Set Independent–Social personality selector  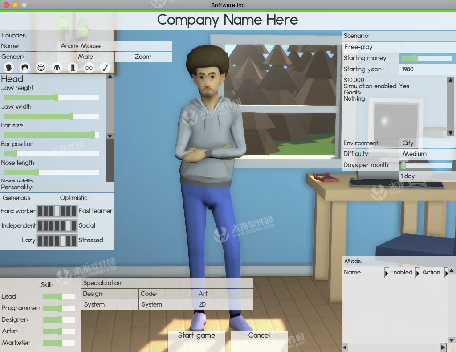point(57,225)
